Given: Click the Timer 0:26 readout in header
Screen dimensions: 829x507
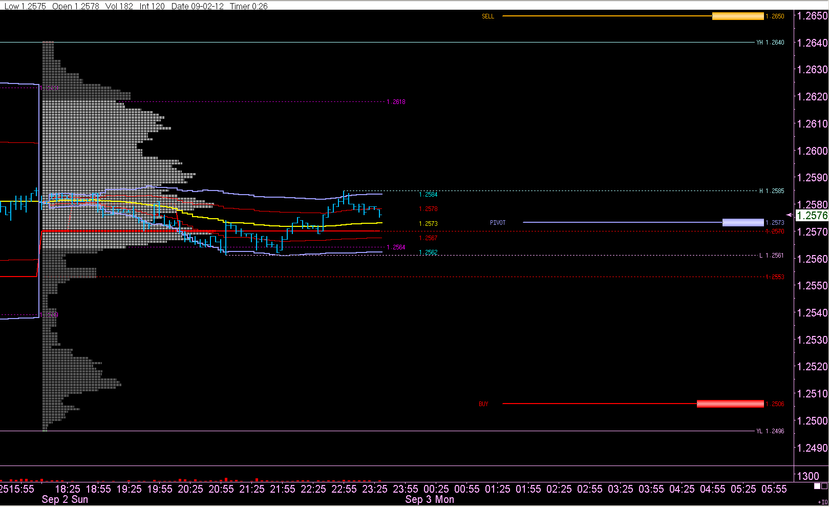Looking at the screenshot, I should coord(249,6).
